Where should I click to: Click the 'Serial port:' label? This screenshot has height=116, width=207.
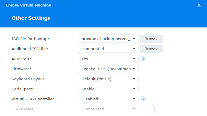pyautogui.click(x=23, y=89)
